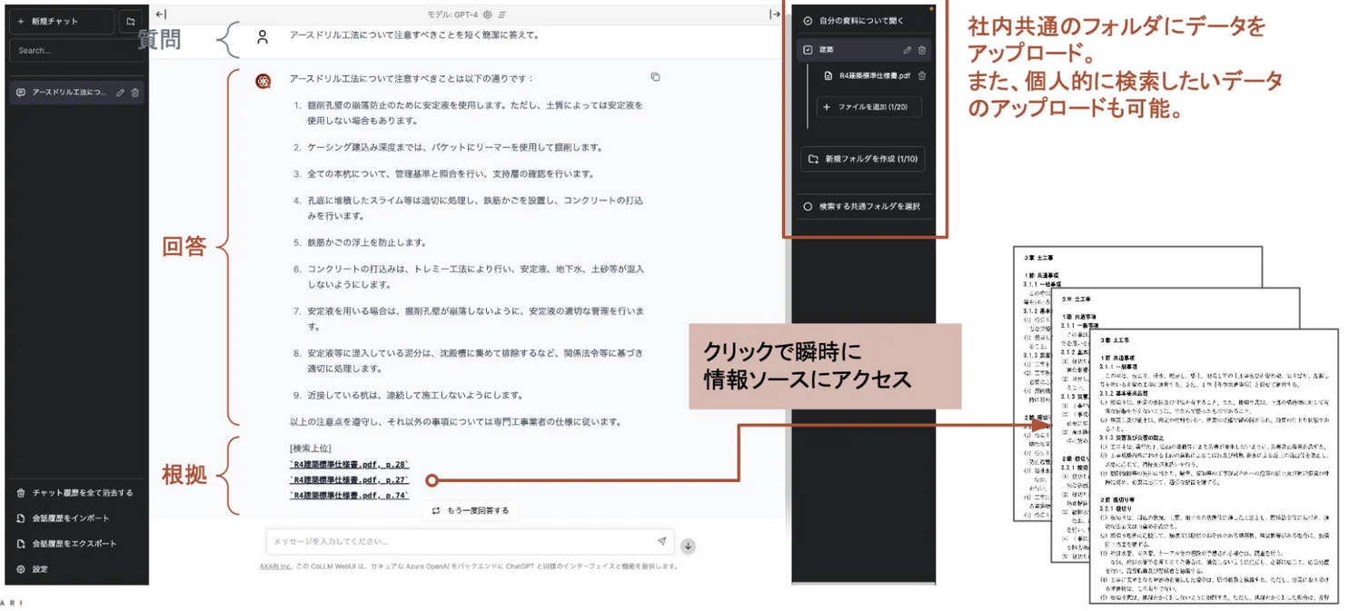Delete the アースドリル工法 chat via trash icon
Screen dimensions: 1349x611
coord(135,93)
